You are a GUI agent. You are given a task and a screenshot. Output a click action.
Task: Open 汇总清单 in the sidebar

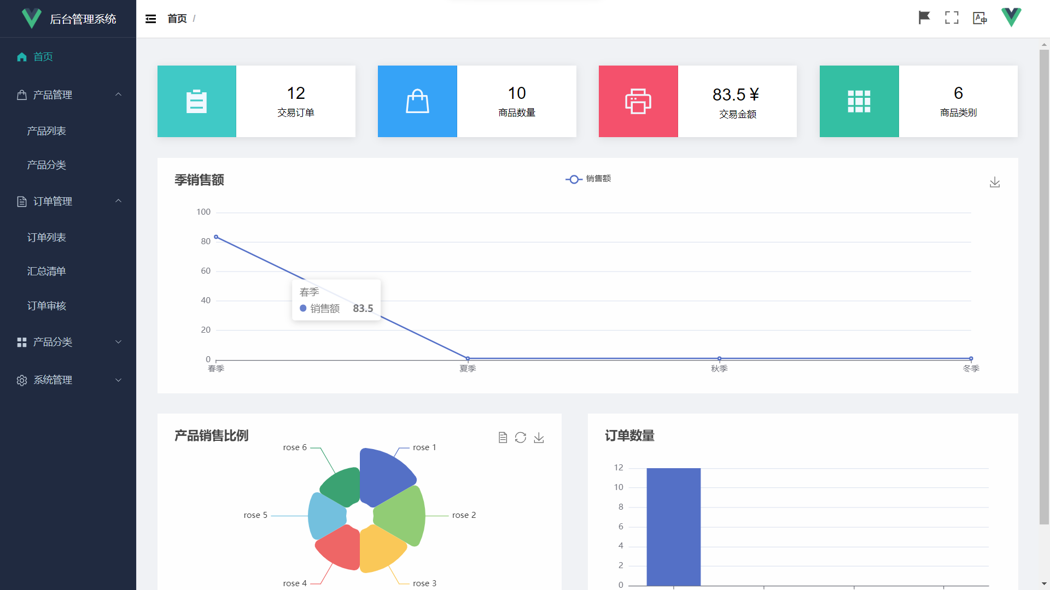[x=47, y=271]
